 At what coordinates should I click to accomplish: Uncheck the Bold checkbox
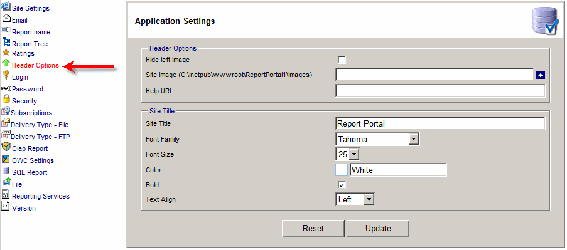pos(342,185)
